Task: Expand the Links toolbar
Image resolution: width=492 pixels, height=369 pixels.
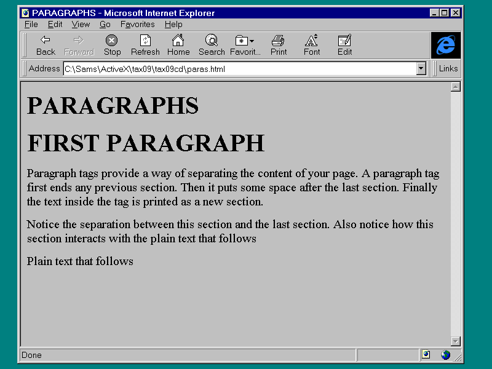Action: tap(448, 69)
